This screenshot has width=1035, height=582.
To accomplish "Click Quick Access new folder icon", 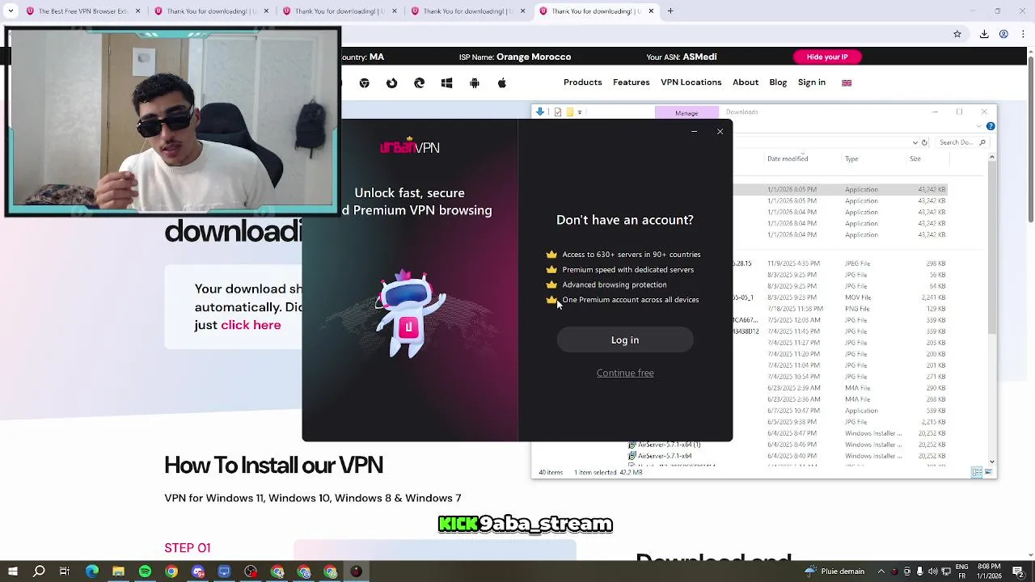I will point(569,112).
